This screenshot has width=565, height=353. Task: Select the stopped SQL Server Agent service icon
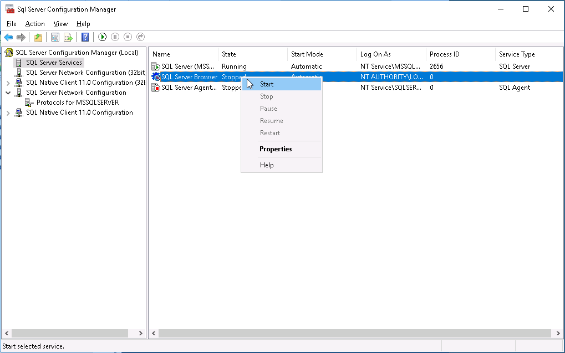point(156,88)
